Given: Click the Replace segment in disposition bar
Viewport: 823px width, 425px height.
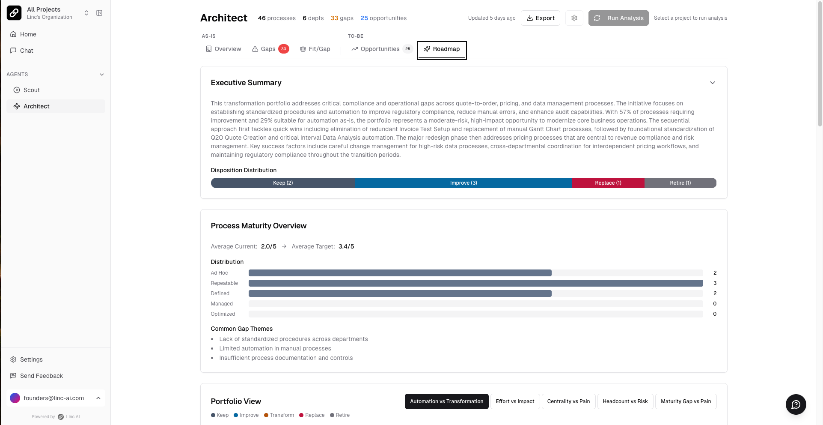Looking at the screenshot, I should coord(608,183).
